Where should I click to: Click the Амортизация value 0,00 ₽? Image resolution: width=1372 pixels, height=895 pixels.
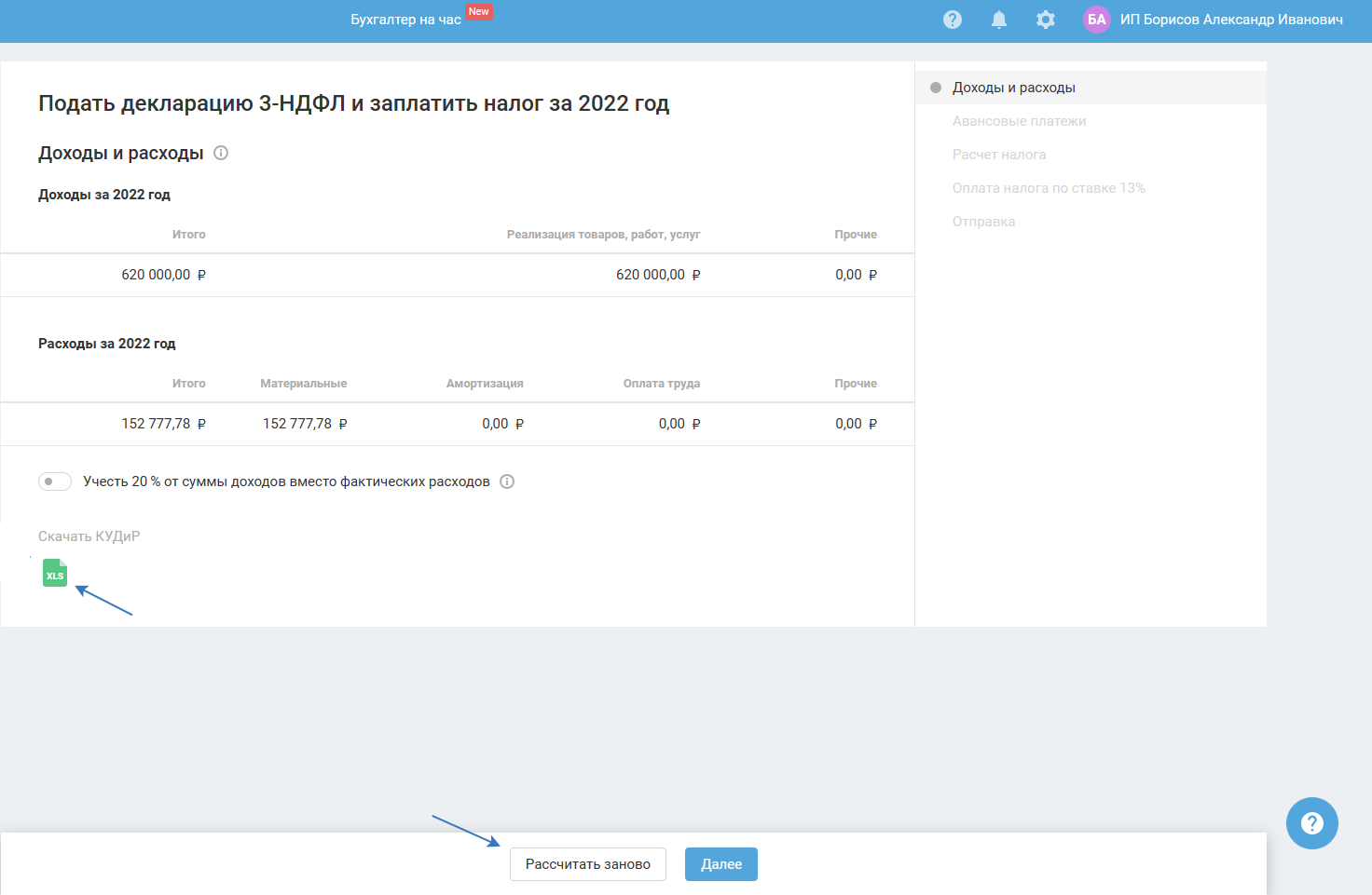pyautogui.click(x=502, y=424)
